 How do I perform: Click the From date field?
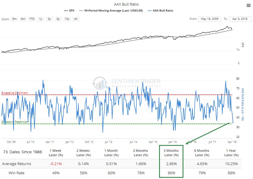pyautogui.click(x=209, y=19)
